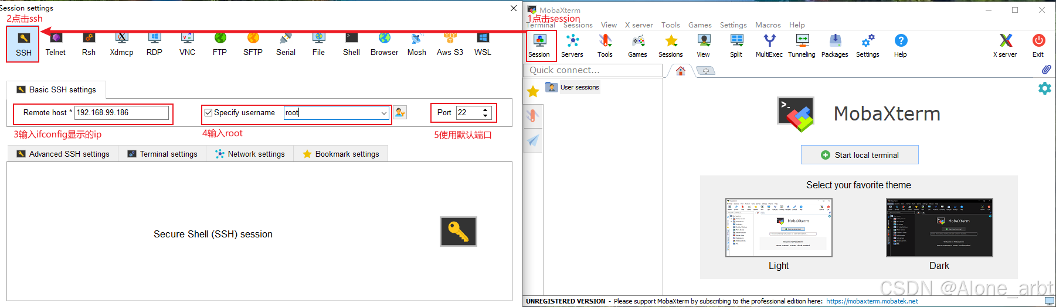Open the Sessions menu in menu bar

[x=578, y=25]
